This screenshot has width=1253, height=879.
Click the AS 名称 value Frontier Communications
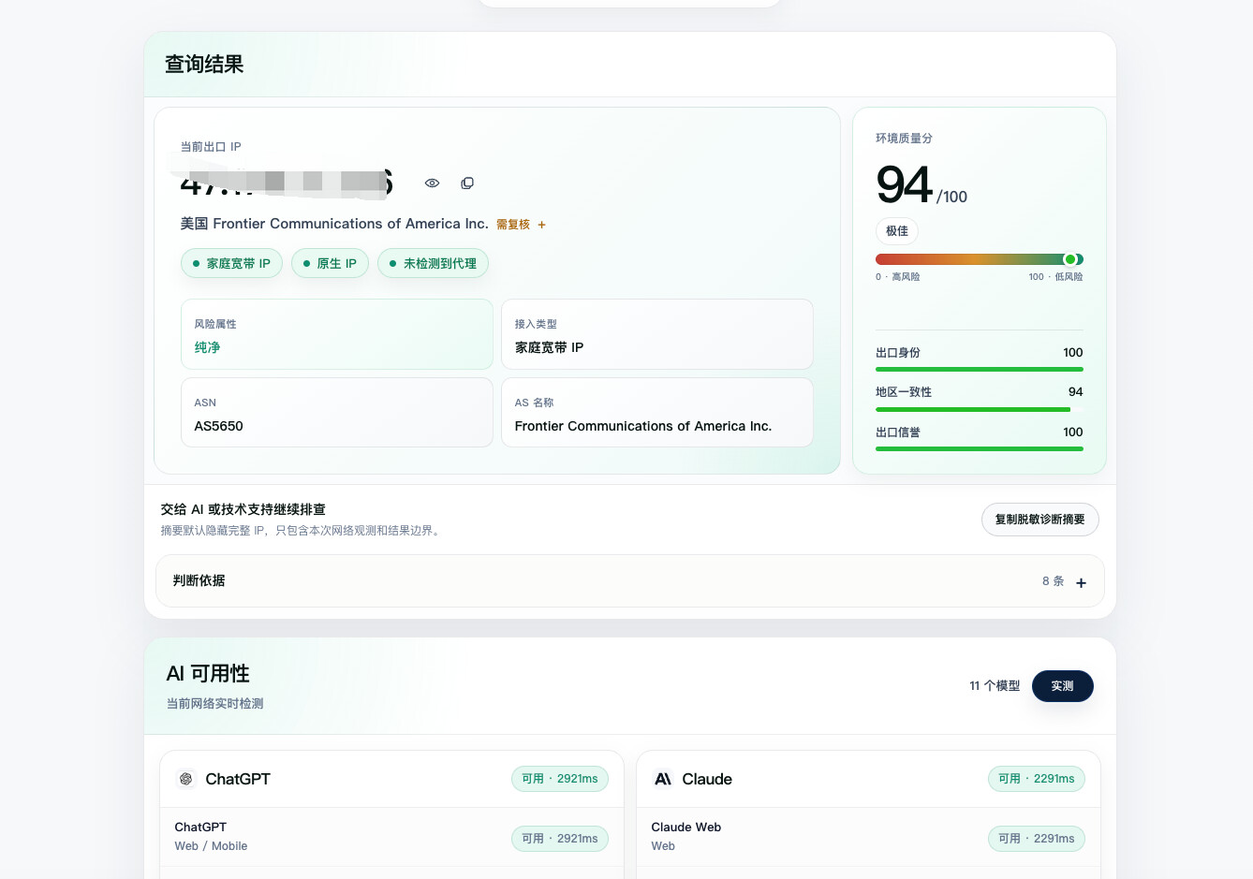(x=643, y=426)
